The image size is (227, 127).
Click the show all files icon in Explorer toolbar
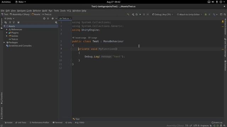6,22
